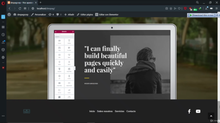Add page to bookmarks heart icon
The height and width of the screenshot is (123, 220).
179,9
